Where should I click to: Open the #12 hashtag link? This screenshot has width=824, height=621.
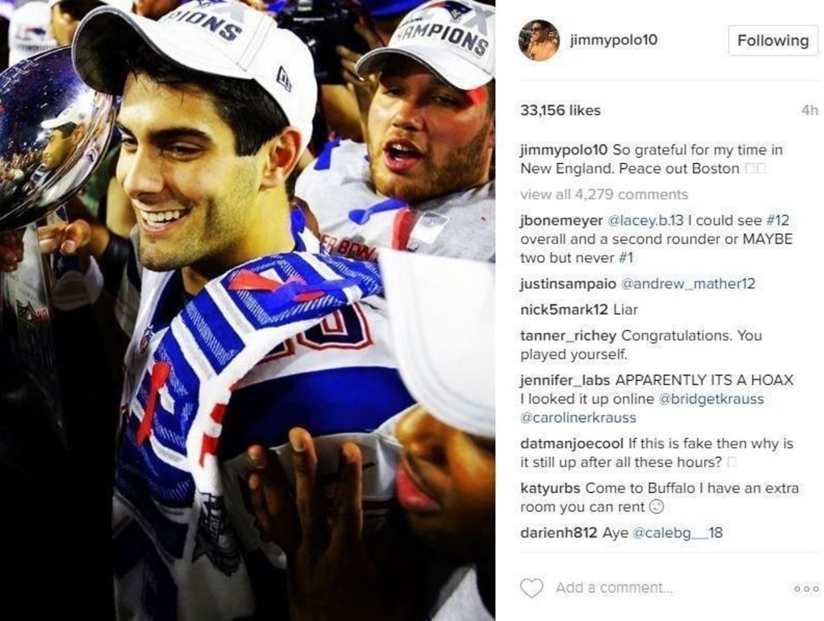click(777, 220)
